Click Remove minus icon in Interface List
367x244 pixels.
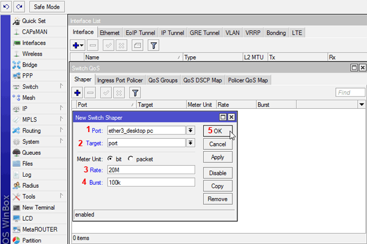pos(93,45)
